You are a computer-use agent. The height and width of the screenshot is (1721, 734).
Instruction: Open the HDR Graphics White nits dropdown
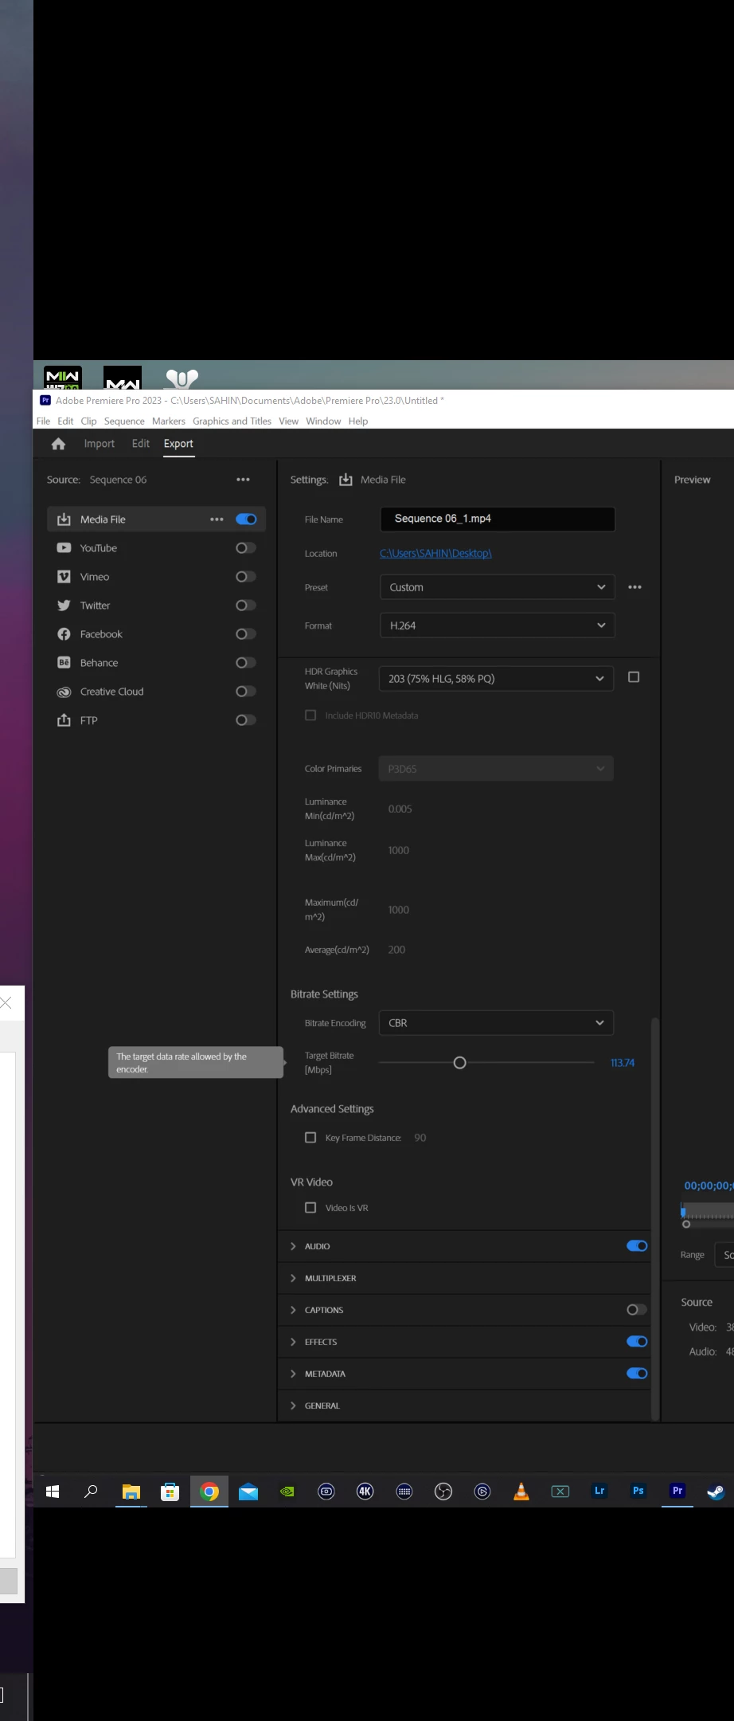tap(496, 679)
